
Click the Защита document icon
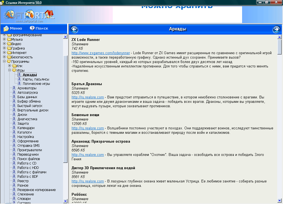pos(14,123)
